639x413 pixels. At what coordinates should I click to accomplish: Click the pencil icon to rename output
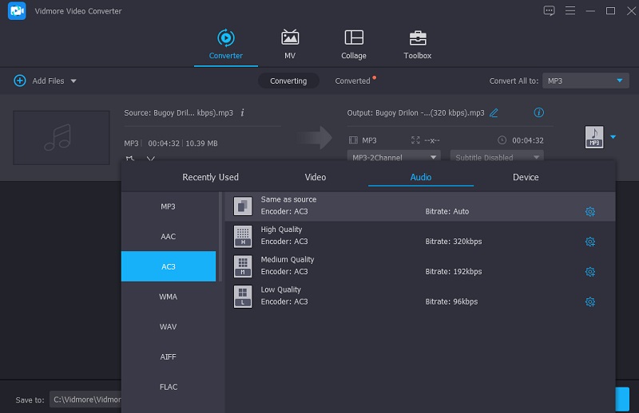point(494,113)
